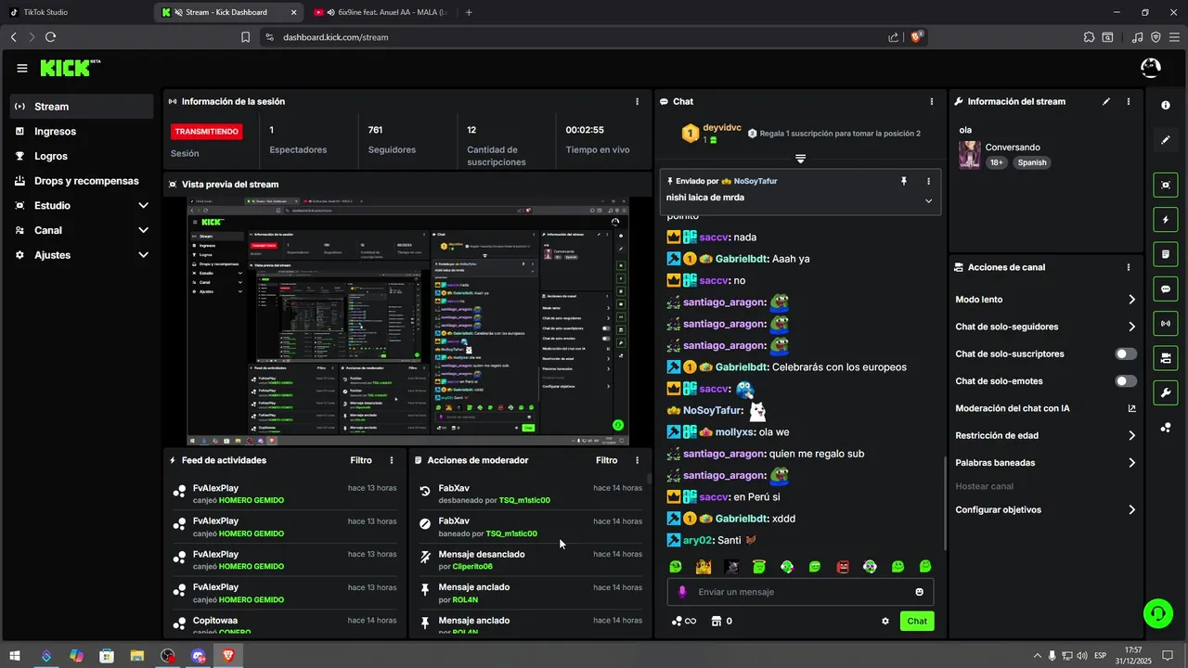The width and height of the screenshot is (1188, 668).
Task: Click the first green emote in quick emote row
Action: click(676, 567)
